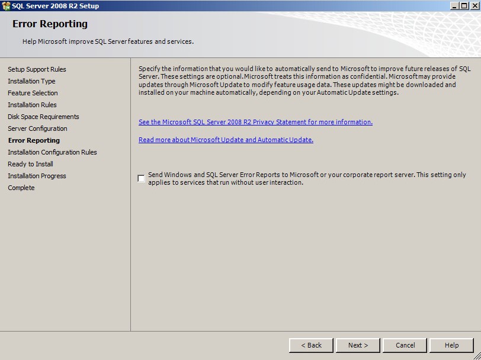Open Help for this setup page

pos(451,345)
